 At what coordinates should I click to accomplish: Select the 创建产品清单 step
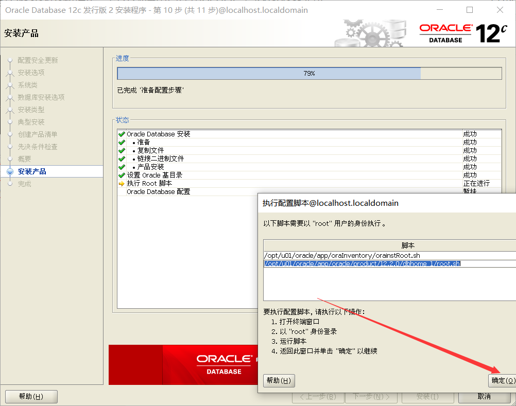coord(38,134)
